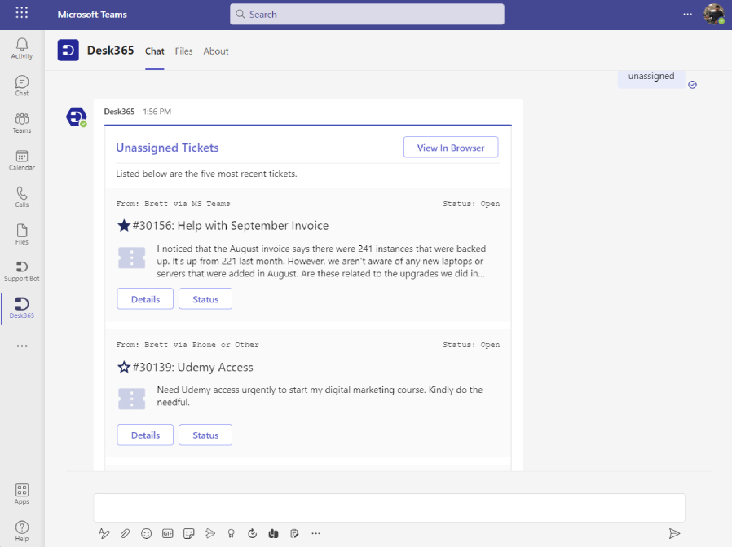Viewport: 732px width, 547px height.
Task: Star ticket #30139 Udemy Access
Action: [x=124, y=368]
